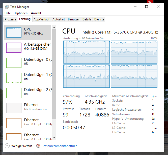The height and width of the screenshot is (155, 168).
Task: Select Ethernet 'Nicht verbunden' entry
Action: tap(27, 108)
